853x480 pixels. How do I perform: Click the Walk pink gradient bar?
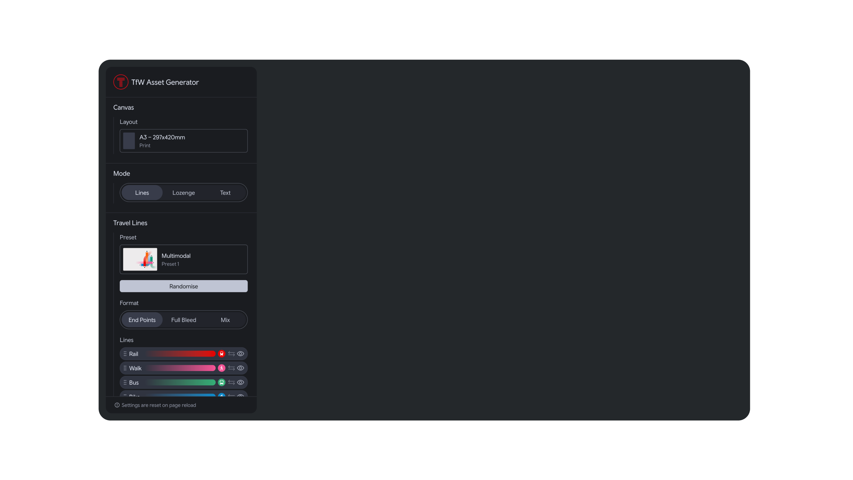(x=181, y=368)
